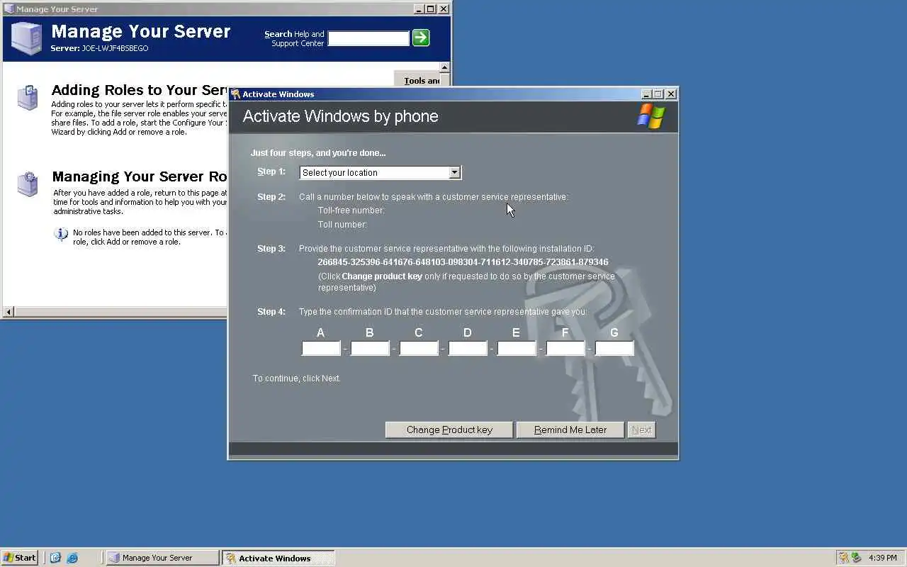Image resolution: width=907 pixels, height=567 pixels.
Task: Close the Manage Your Server window
Action: point(444,9)
